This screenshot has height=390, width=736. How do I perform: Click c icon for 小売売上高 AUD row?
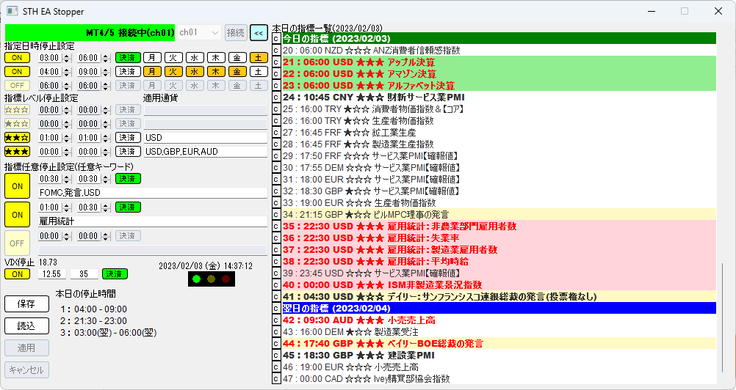(x=276, y=320)
